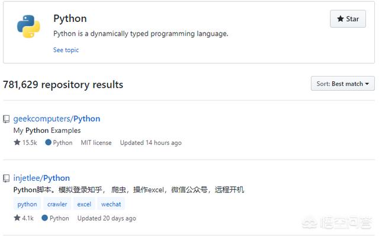Click the repository icon beside injetlee/Python

[x=7, y=178]
